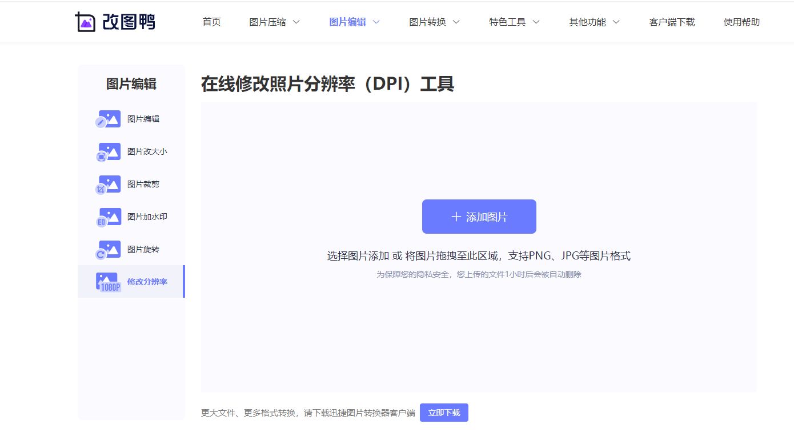The height and width of the screenshot is (444, 794).
Task: Select 图片裁剪 label in sidebar
Action: (143, 184)
